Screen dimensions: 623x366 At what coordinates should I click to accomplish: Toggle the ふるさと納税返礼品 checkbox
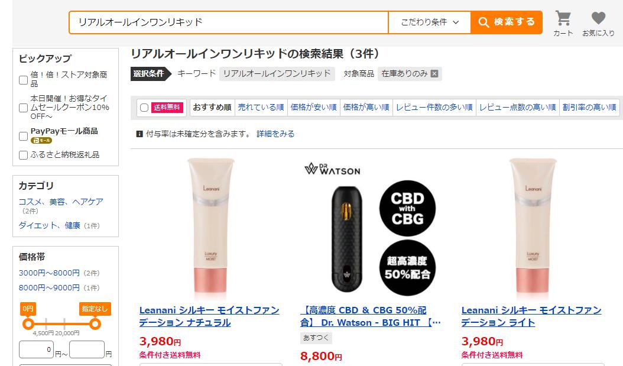click(x=24, y=155)
